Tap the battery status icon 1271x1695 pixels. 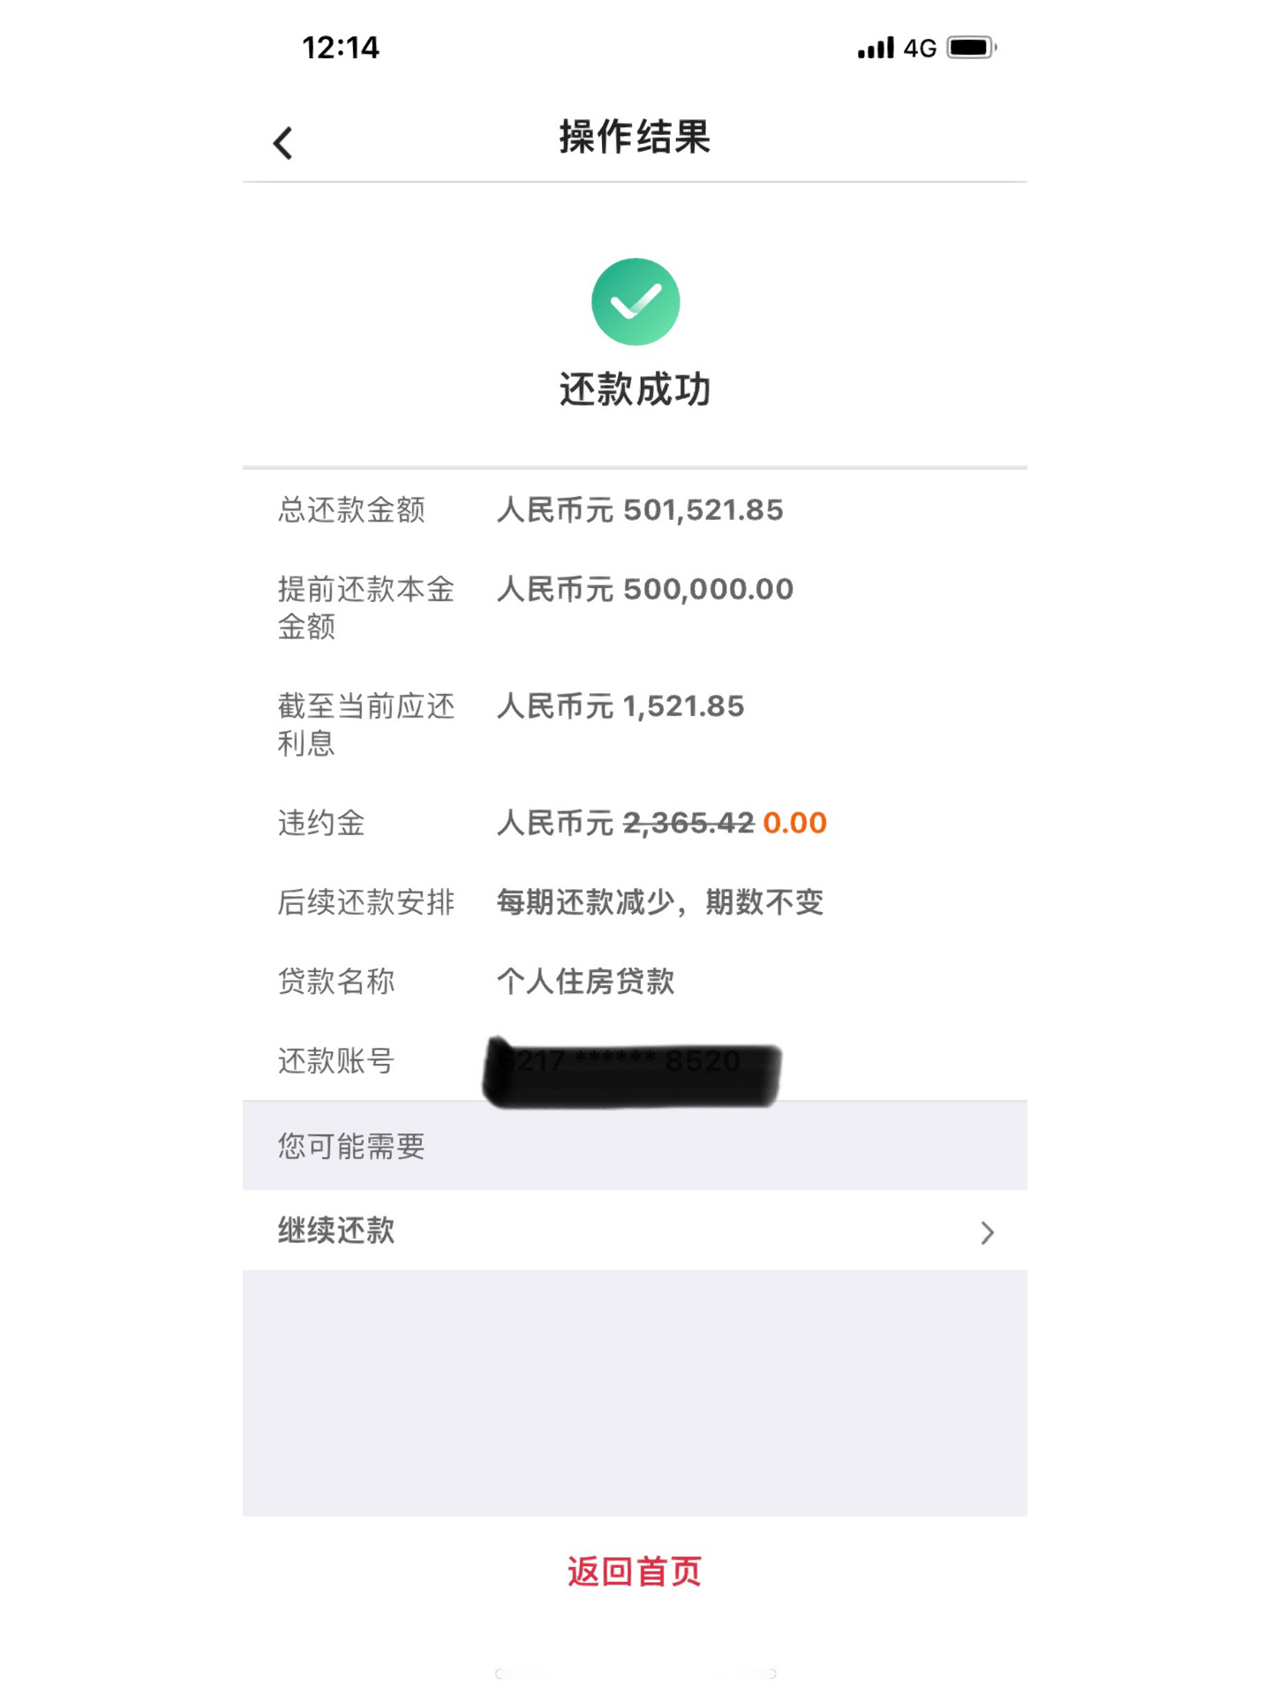[x=969, y=49]
